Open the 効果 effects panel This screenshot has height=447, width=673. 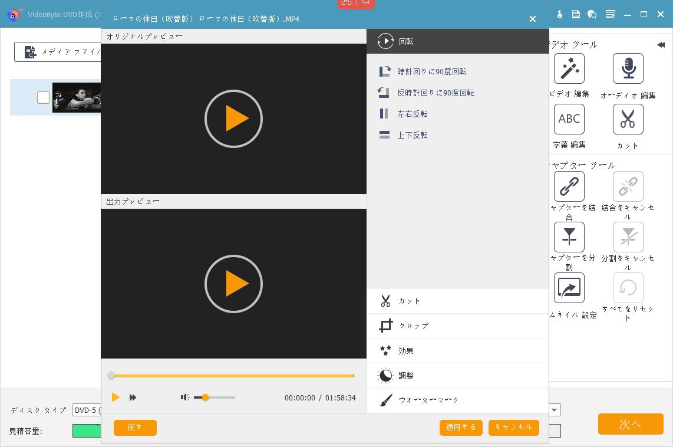pos(406,350)
